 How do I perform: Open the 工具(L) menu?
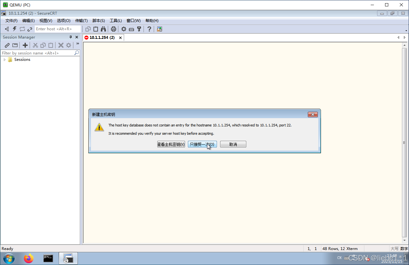116,21
